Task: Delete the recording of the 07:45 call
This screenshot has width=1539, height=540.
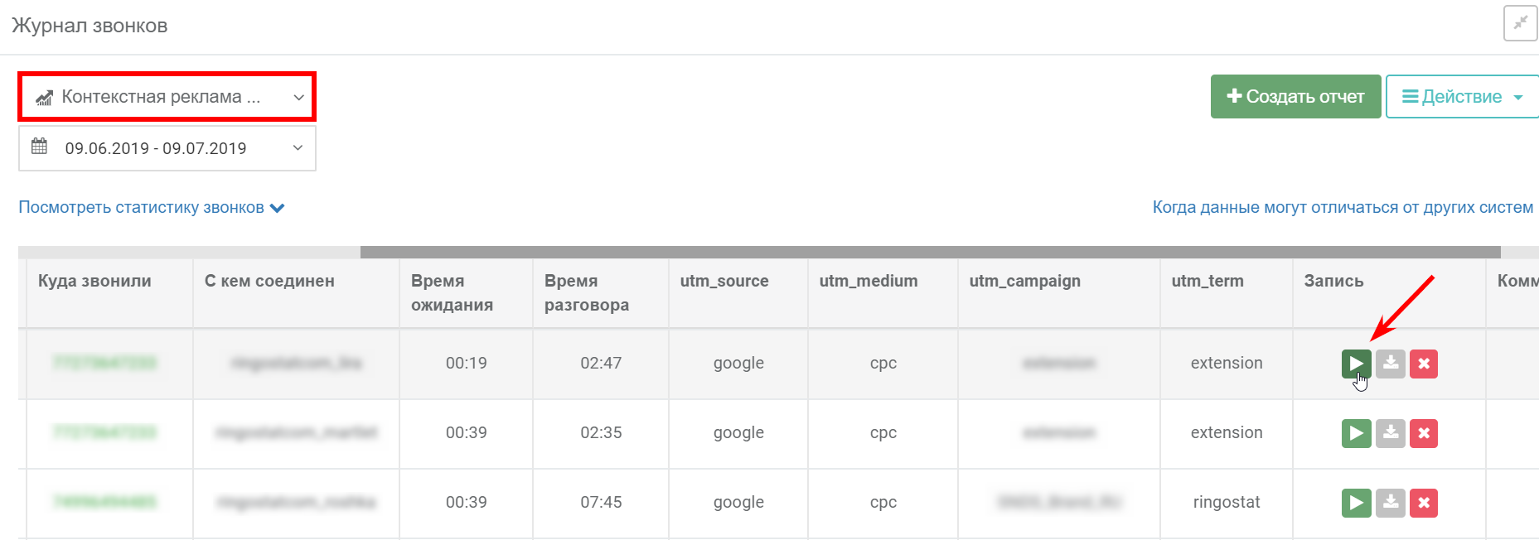Action: click(1424, 503)
